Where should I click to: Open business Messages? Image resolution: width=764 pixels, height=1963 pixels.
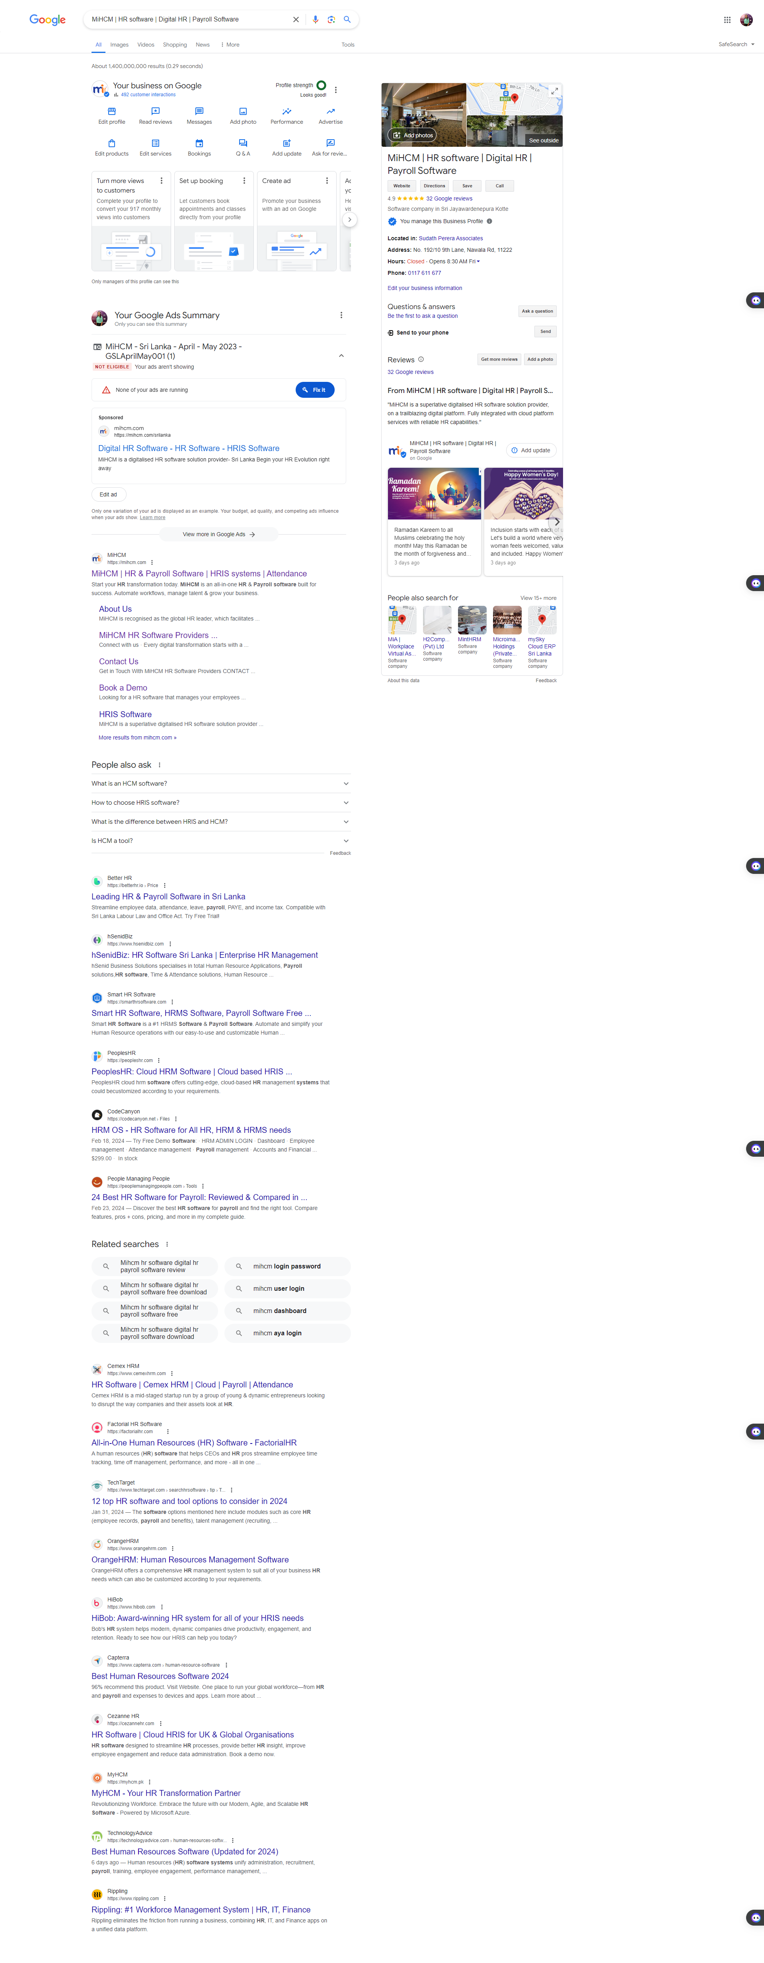click(199, 116)
